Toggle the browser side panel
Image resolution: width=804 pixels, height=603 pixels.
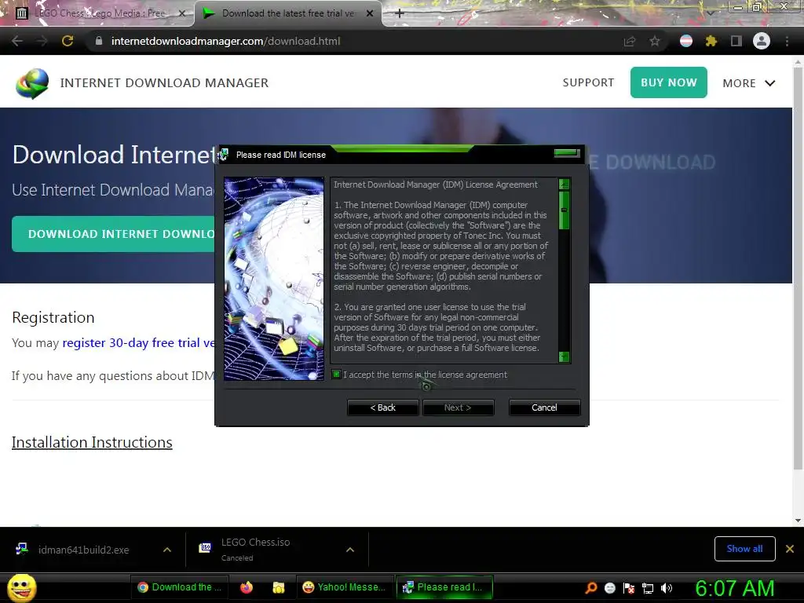coord(736,41)
